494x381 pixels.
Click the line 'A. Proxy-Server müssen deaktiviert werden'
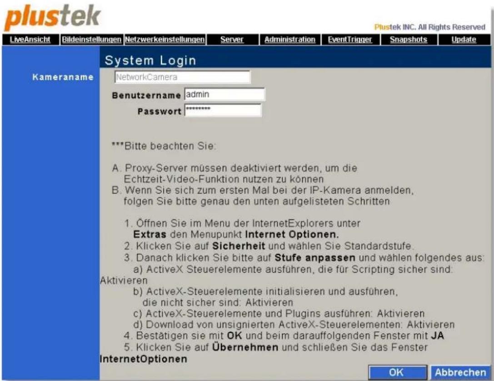(x=235, y=168)
